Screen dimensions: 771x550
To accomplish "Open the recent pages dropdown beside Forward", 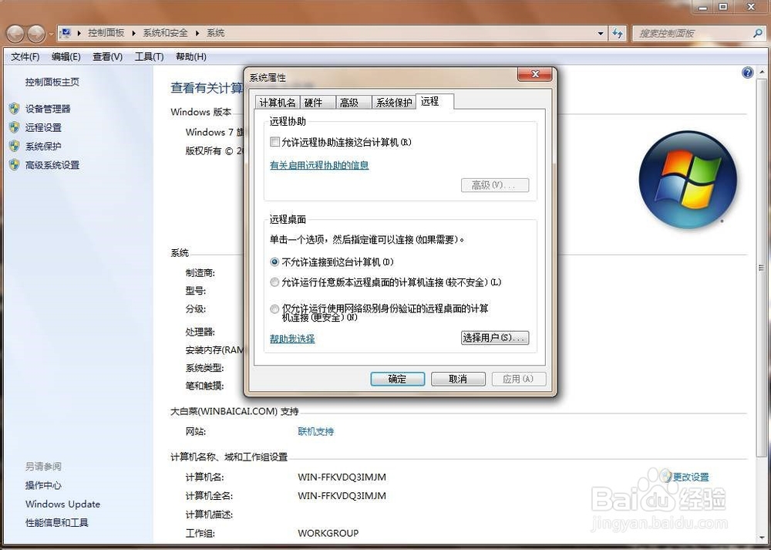I will point(51,34).
